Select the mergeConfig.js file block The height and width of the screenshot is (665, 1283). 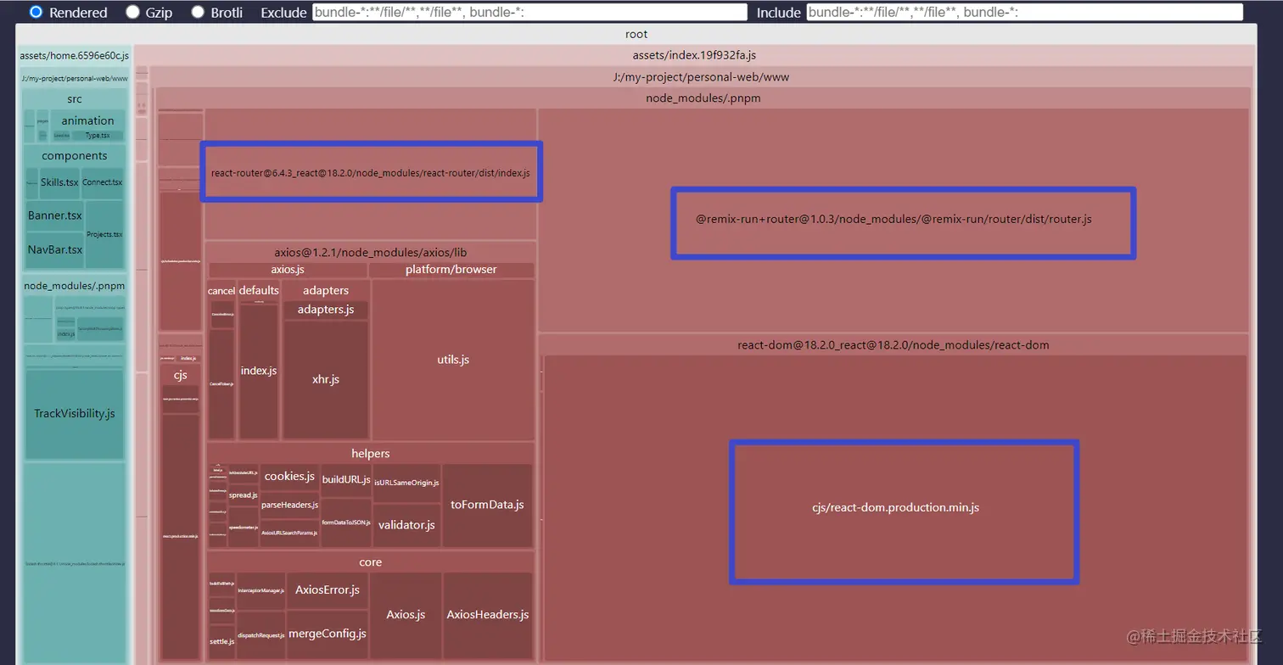[x=328, y=634]
